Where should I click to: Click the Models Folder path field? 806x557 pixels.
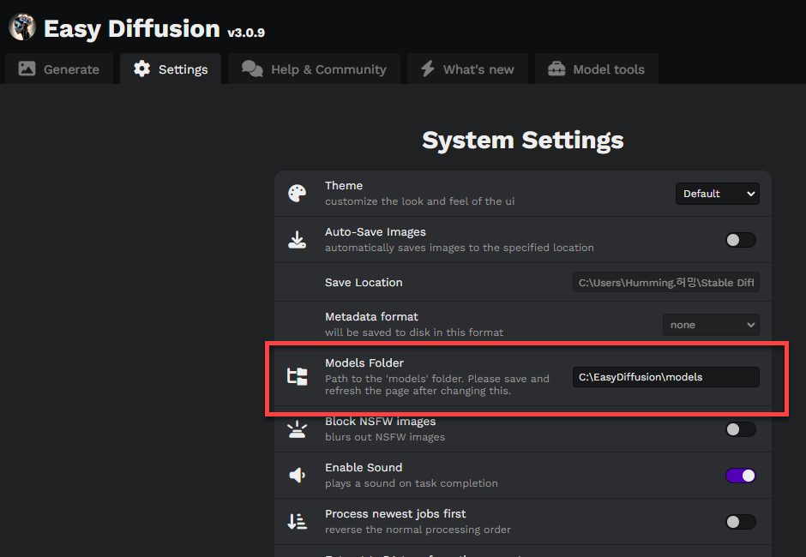pyautogui.click(x=666, y=377)
